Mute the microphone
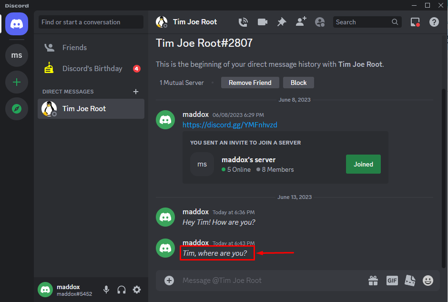 point(106,290)
